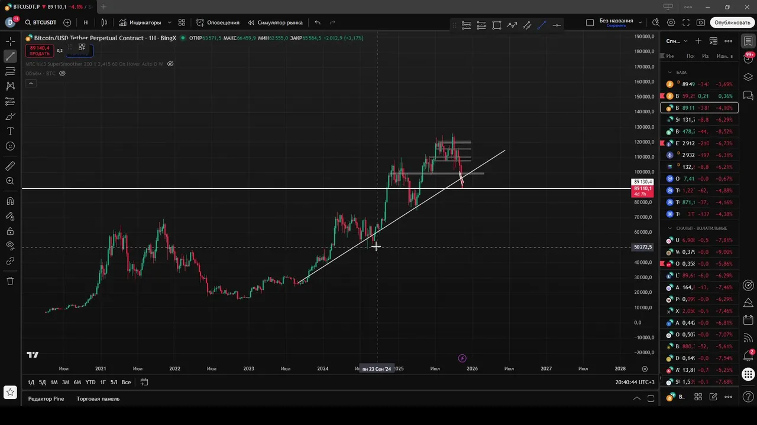Open indicator templates grid icon
Viewport: 757px width, 425px height.
click(x=182, y=22)
